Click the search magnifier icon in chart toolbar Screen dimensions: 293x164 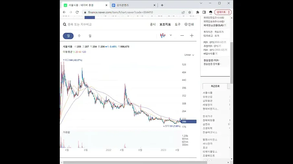coord(65,24)
